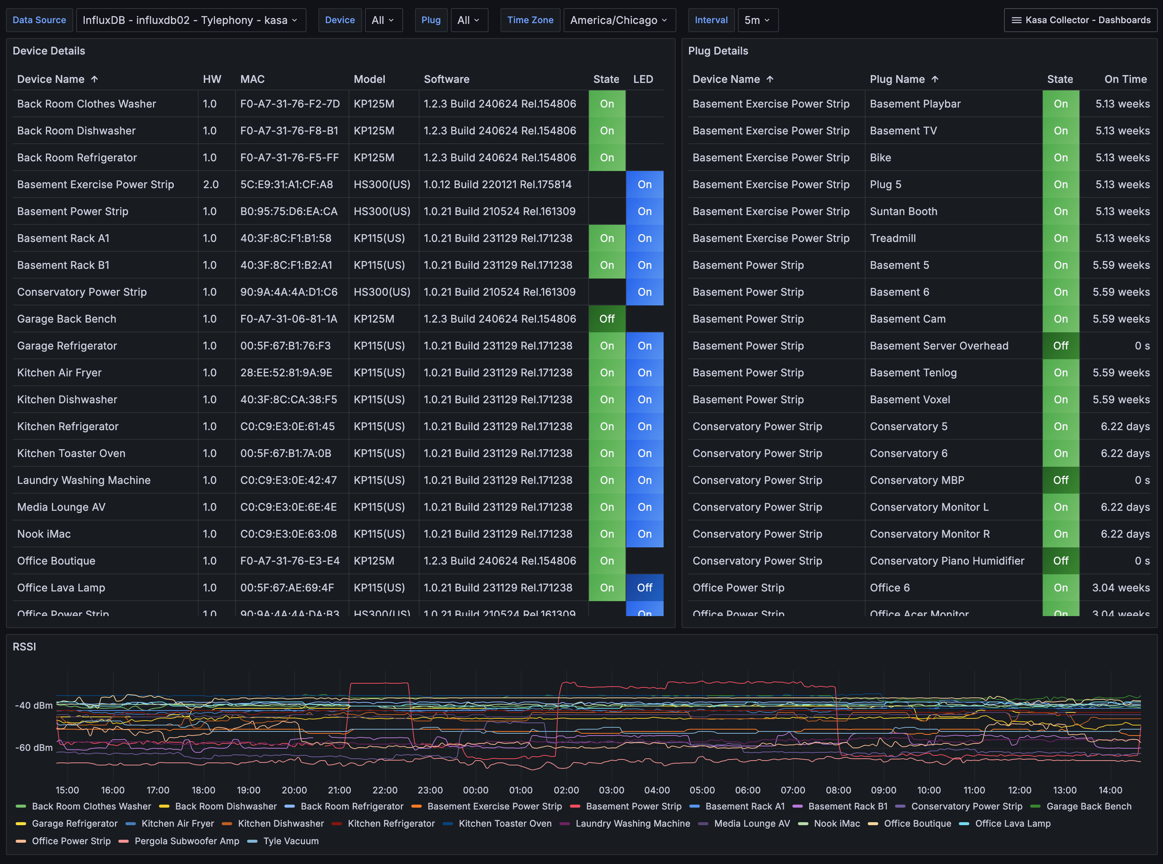This screenshot has width=1163, height=864.
Task: Open the Data Source InfluxDB dropdown
Action: (x=190, y=20)
